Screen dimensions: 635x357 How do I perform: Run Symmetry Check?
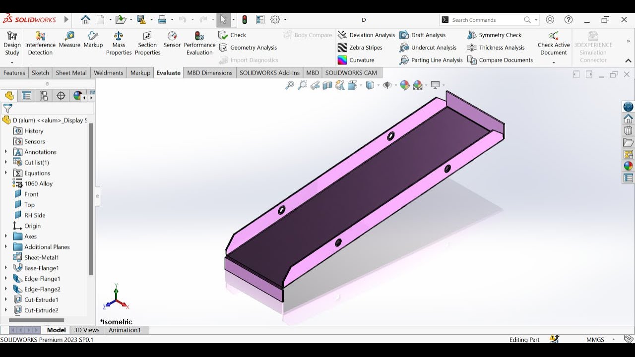(x=494, y=35)
